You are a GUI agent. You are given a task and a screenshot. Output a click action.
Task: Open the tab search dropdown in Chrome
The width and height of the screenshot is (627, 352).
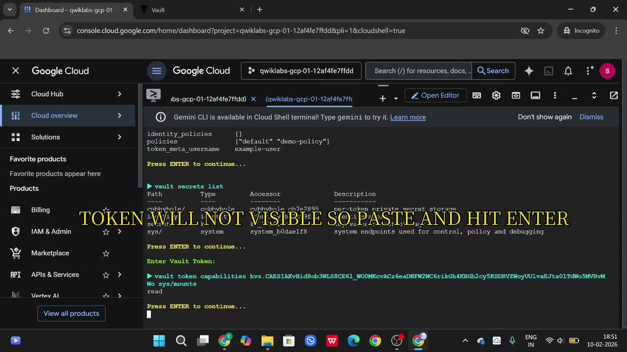[9, 10]
